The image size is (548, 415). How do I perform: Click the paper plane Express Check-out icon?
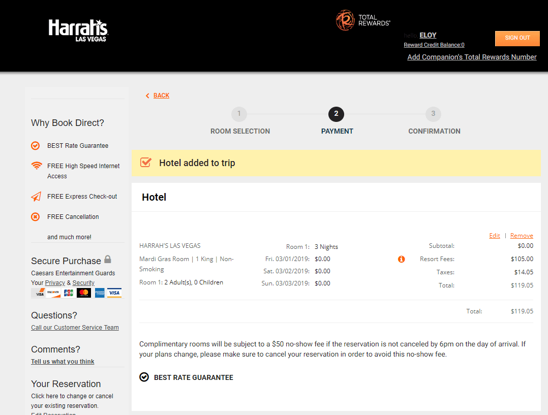click(x=36, y=197)
